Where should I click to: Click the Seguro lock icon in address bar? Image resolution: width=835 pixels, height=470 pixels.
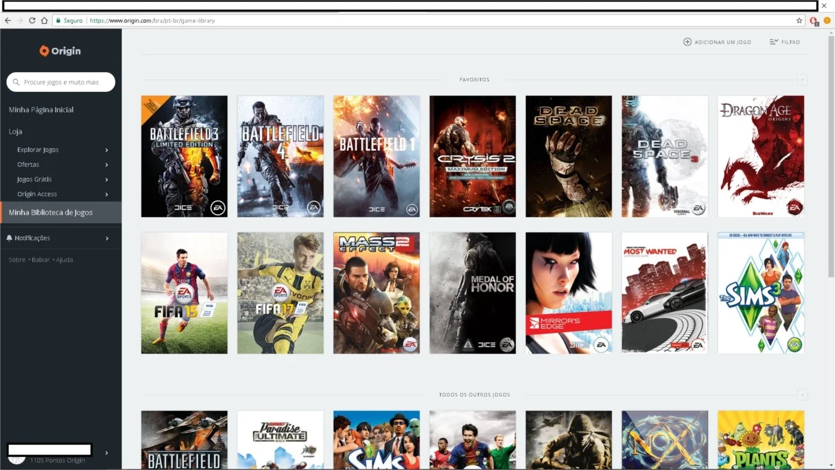pyautogui.click(x=58, y=20)
